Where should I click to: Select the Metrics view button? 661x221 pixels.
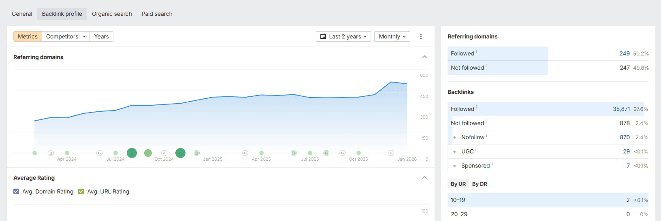point(28,36)
